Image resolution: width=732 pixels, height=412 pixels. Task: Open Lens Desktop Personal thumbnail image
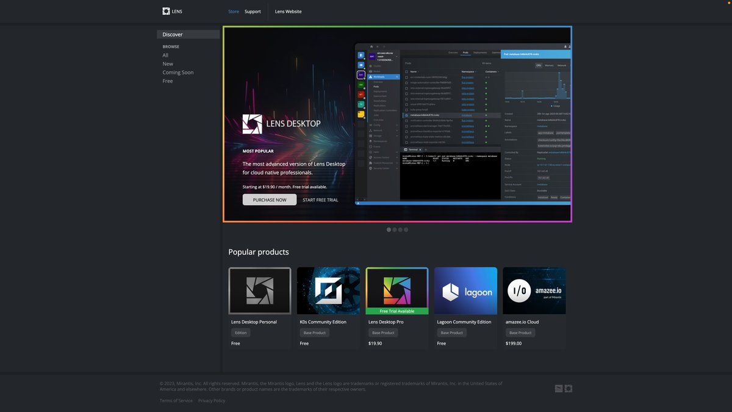[x=260, y=291]
